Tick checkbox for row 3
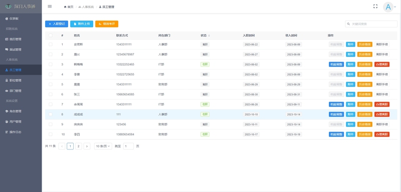Viewport: 401px width, 192px height. pyautogui.click(x=51, y=64)
